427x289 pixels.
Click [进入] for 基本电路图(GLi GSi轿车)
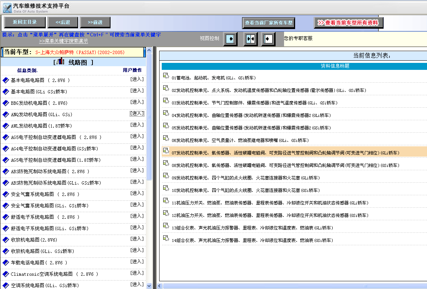(137, 90)
